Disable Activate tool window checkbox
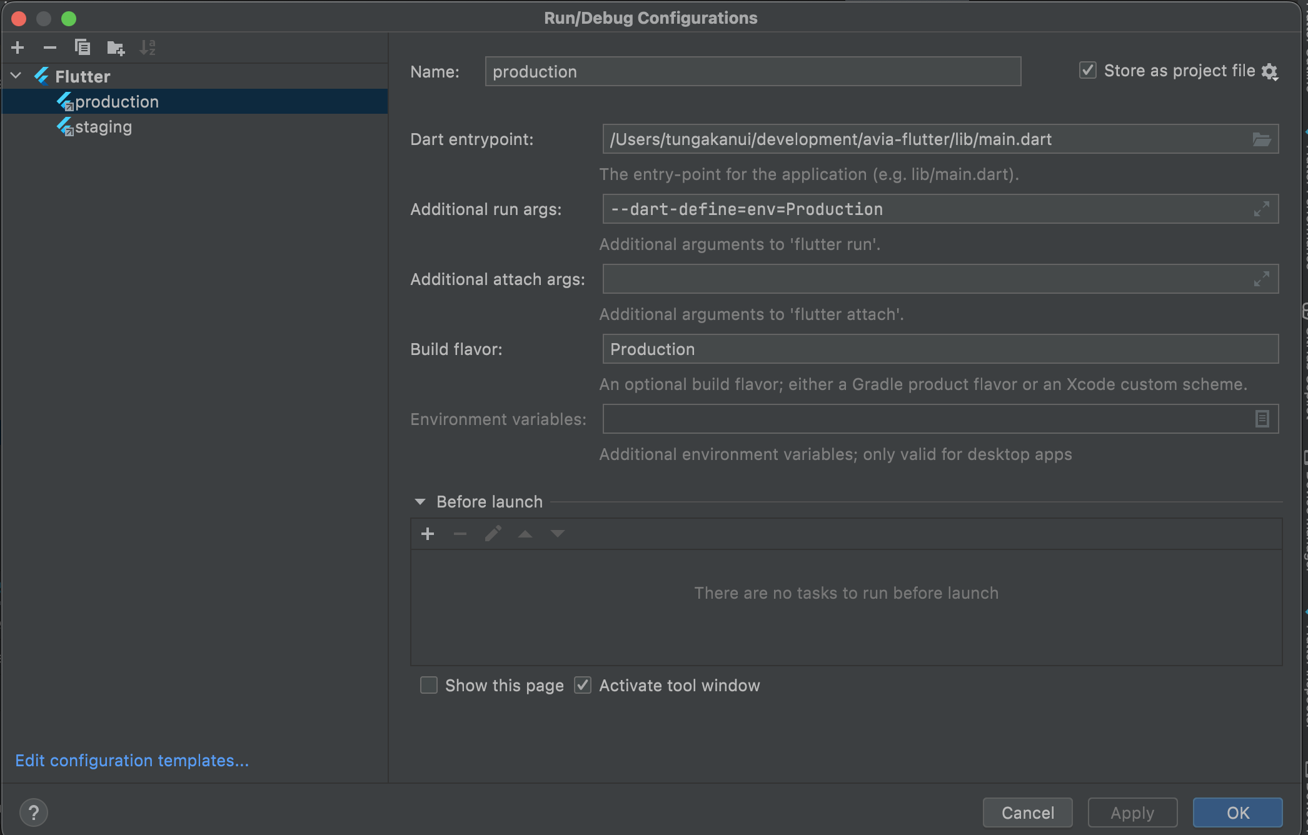 point(583,686)
